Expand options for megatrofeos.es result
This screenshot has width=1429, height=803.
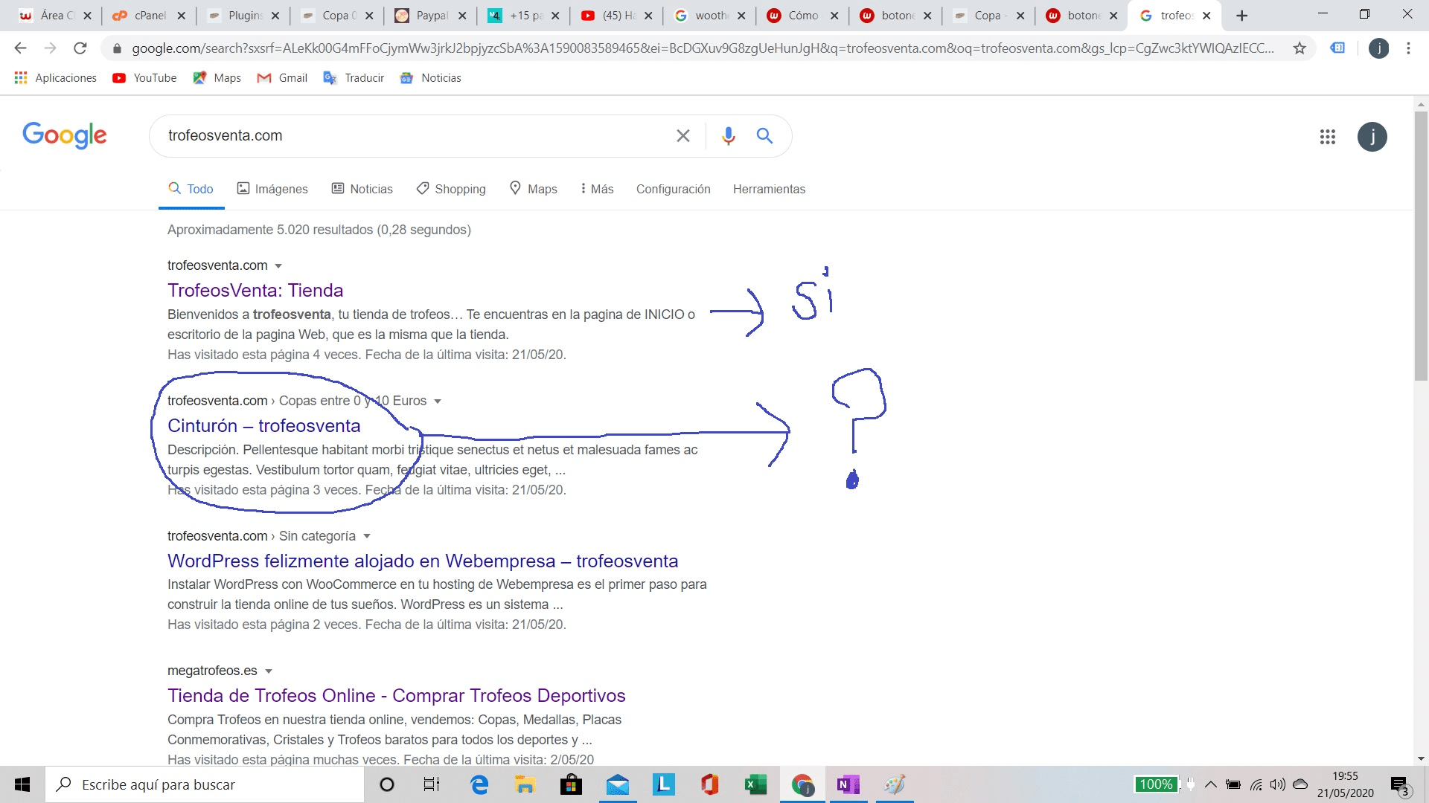point(269,671)
